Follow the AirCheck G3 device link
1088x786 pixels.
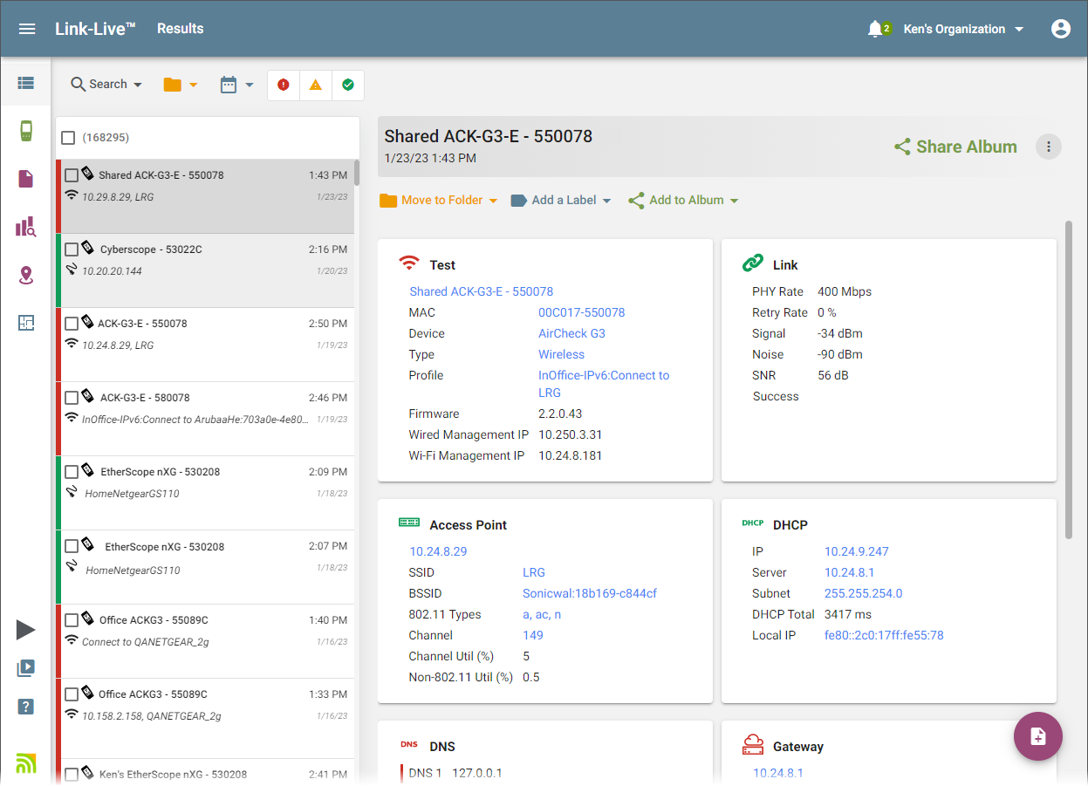571,333
